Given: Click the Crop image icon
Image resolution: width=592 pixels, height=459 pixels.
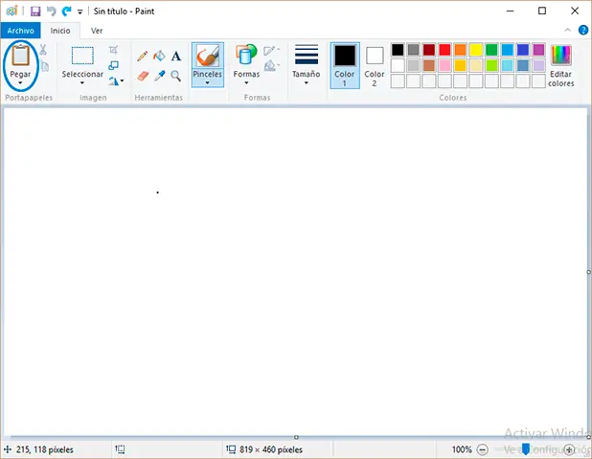Looking at the screenshot, I should (x=113, y=50).
